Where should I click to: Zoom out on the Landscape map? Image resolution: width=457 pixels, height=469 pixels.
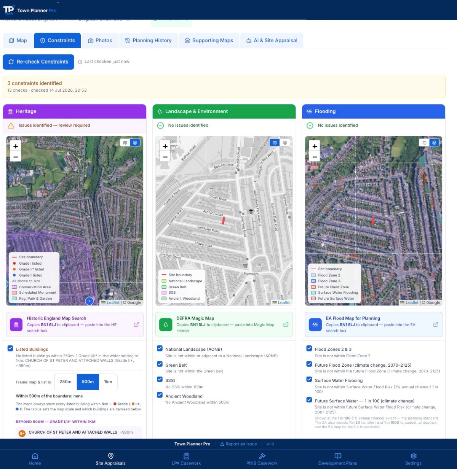165,156
